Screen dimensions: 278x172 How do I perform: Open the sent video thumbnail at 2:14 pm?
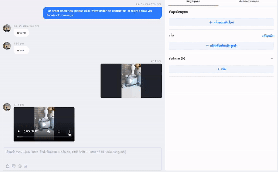[x=131, y=81]
